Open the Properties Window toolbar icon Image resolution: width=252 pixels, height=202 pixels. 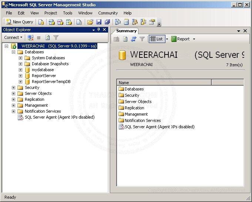click(x=152, y=22)
